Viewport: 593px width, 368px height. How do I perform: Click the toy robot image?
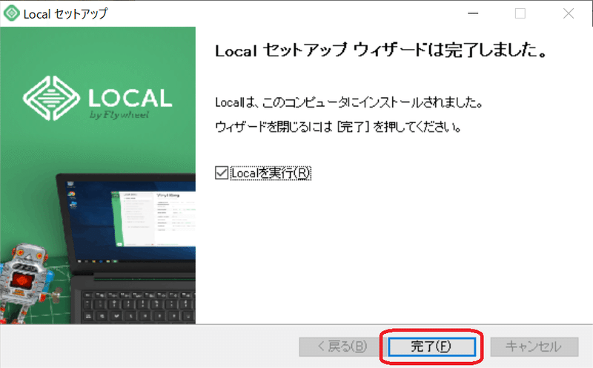point(27,283)
